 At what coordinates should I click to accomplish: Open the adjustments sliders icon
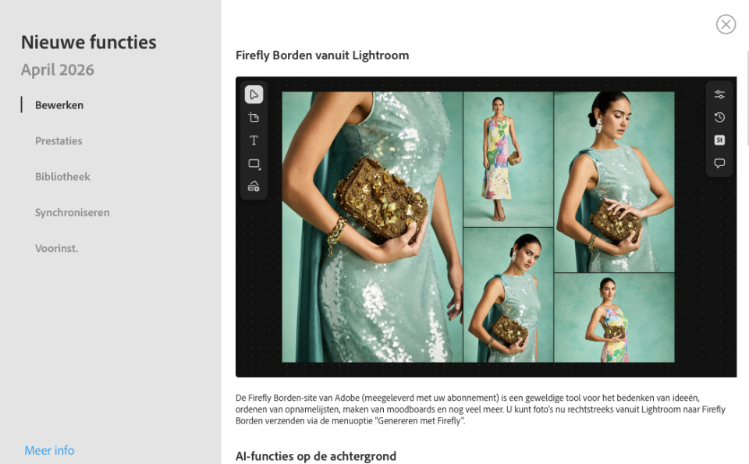point(719,94)
